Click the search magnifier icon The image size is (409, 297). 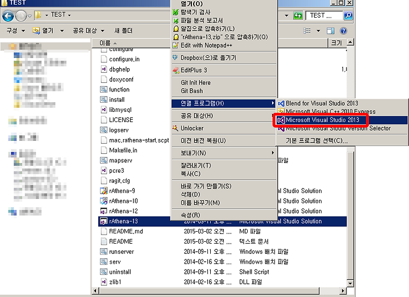[x=348, y=16]
